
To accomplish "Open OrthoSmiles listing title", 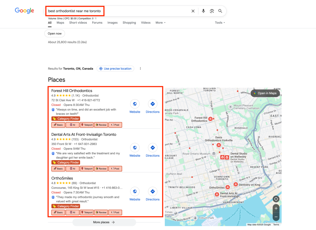I will click(x=62, y=178).
